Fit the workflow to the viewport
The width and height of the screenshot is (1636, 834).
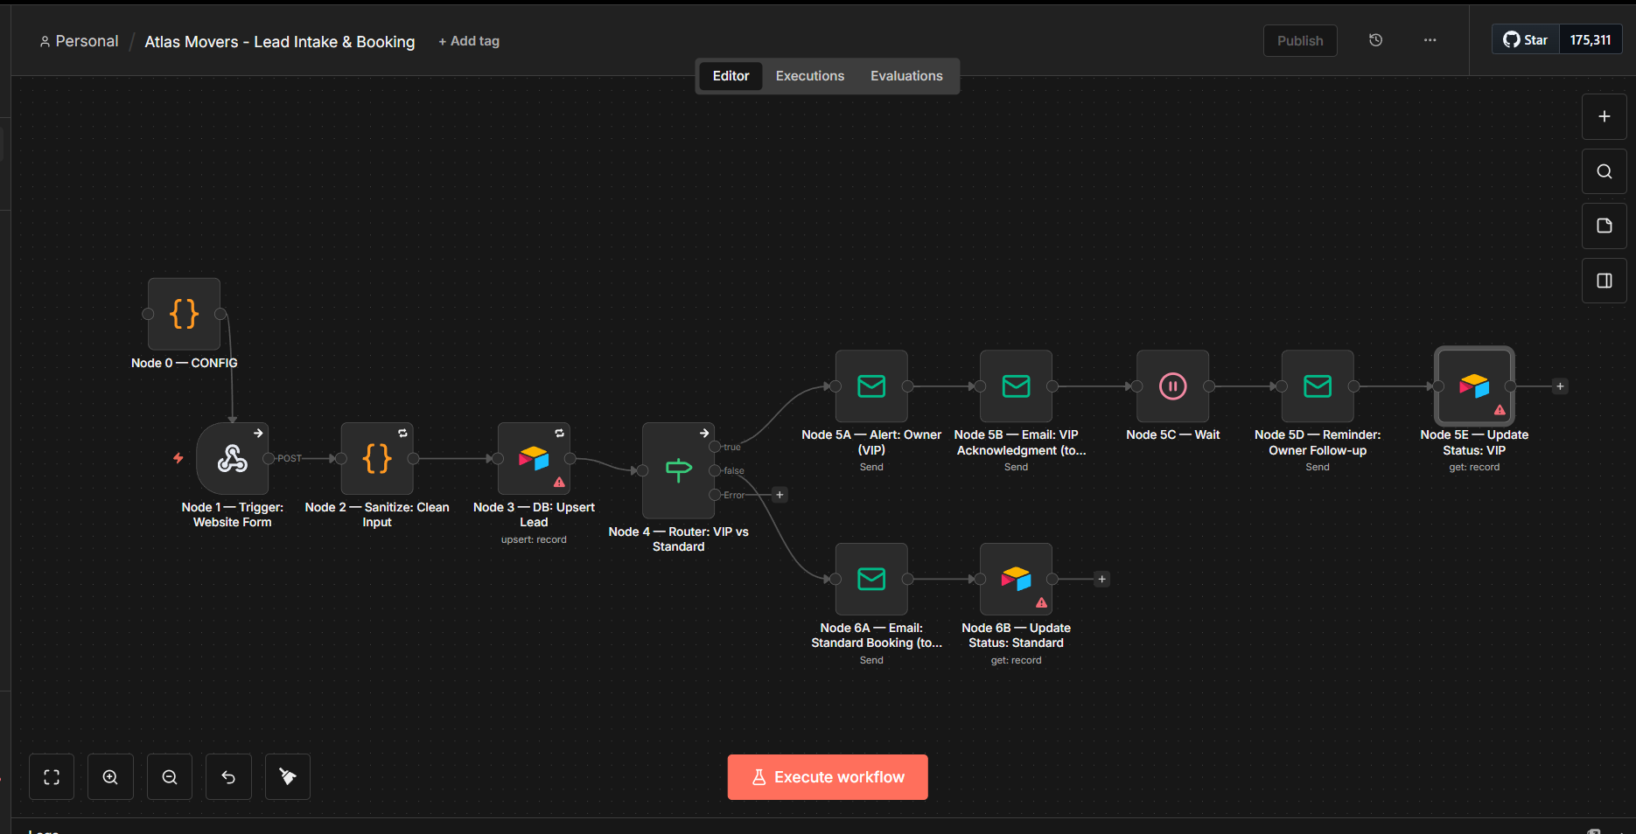click(51, 776)
